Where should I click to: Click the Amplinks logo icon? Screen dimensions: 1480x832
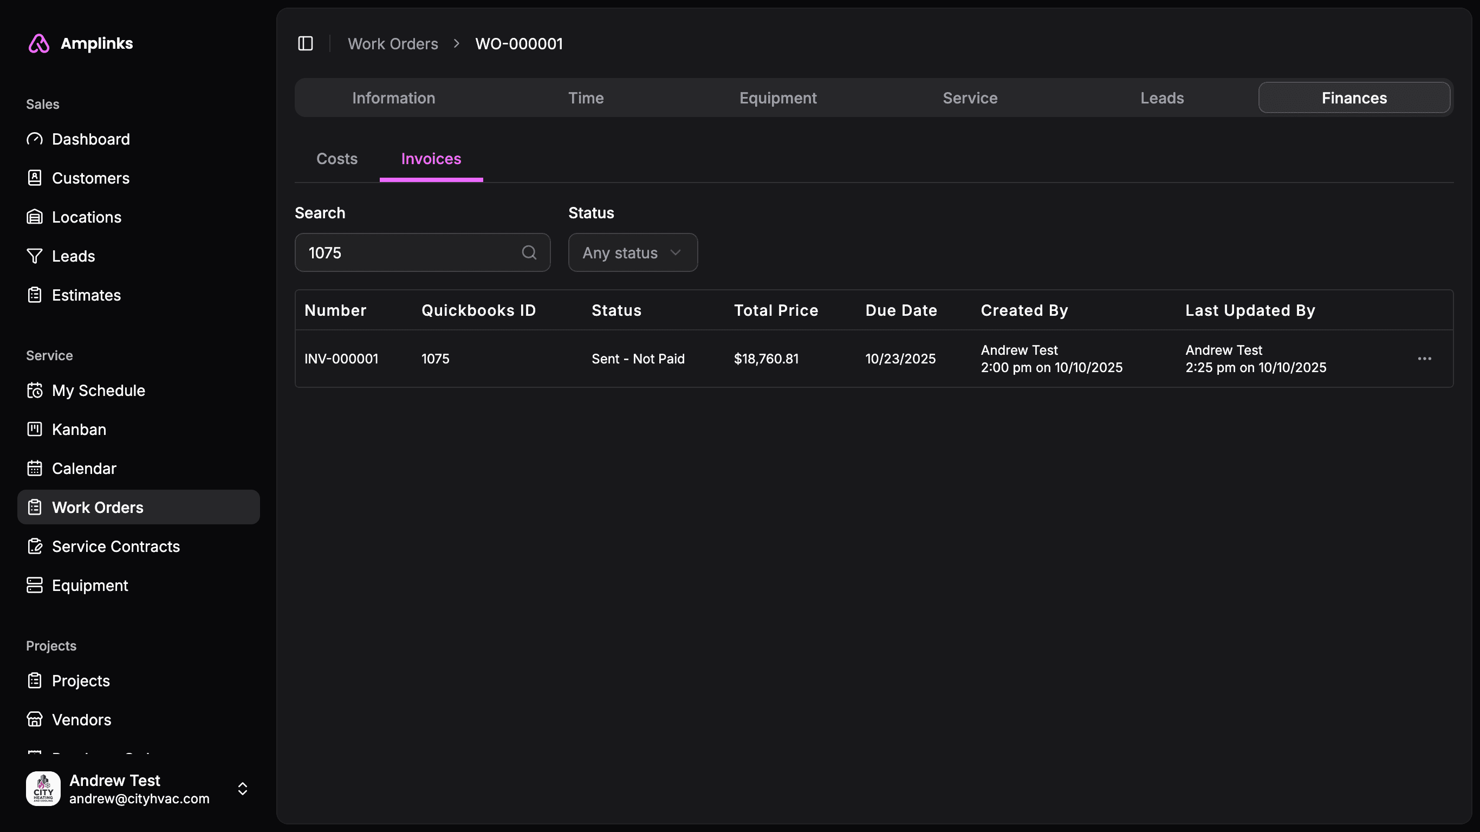pyautogui.click(x=39, y=44)
